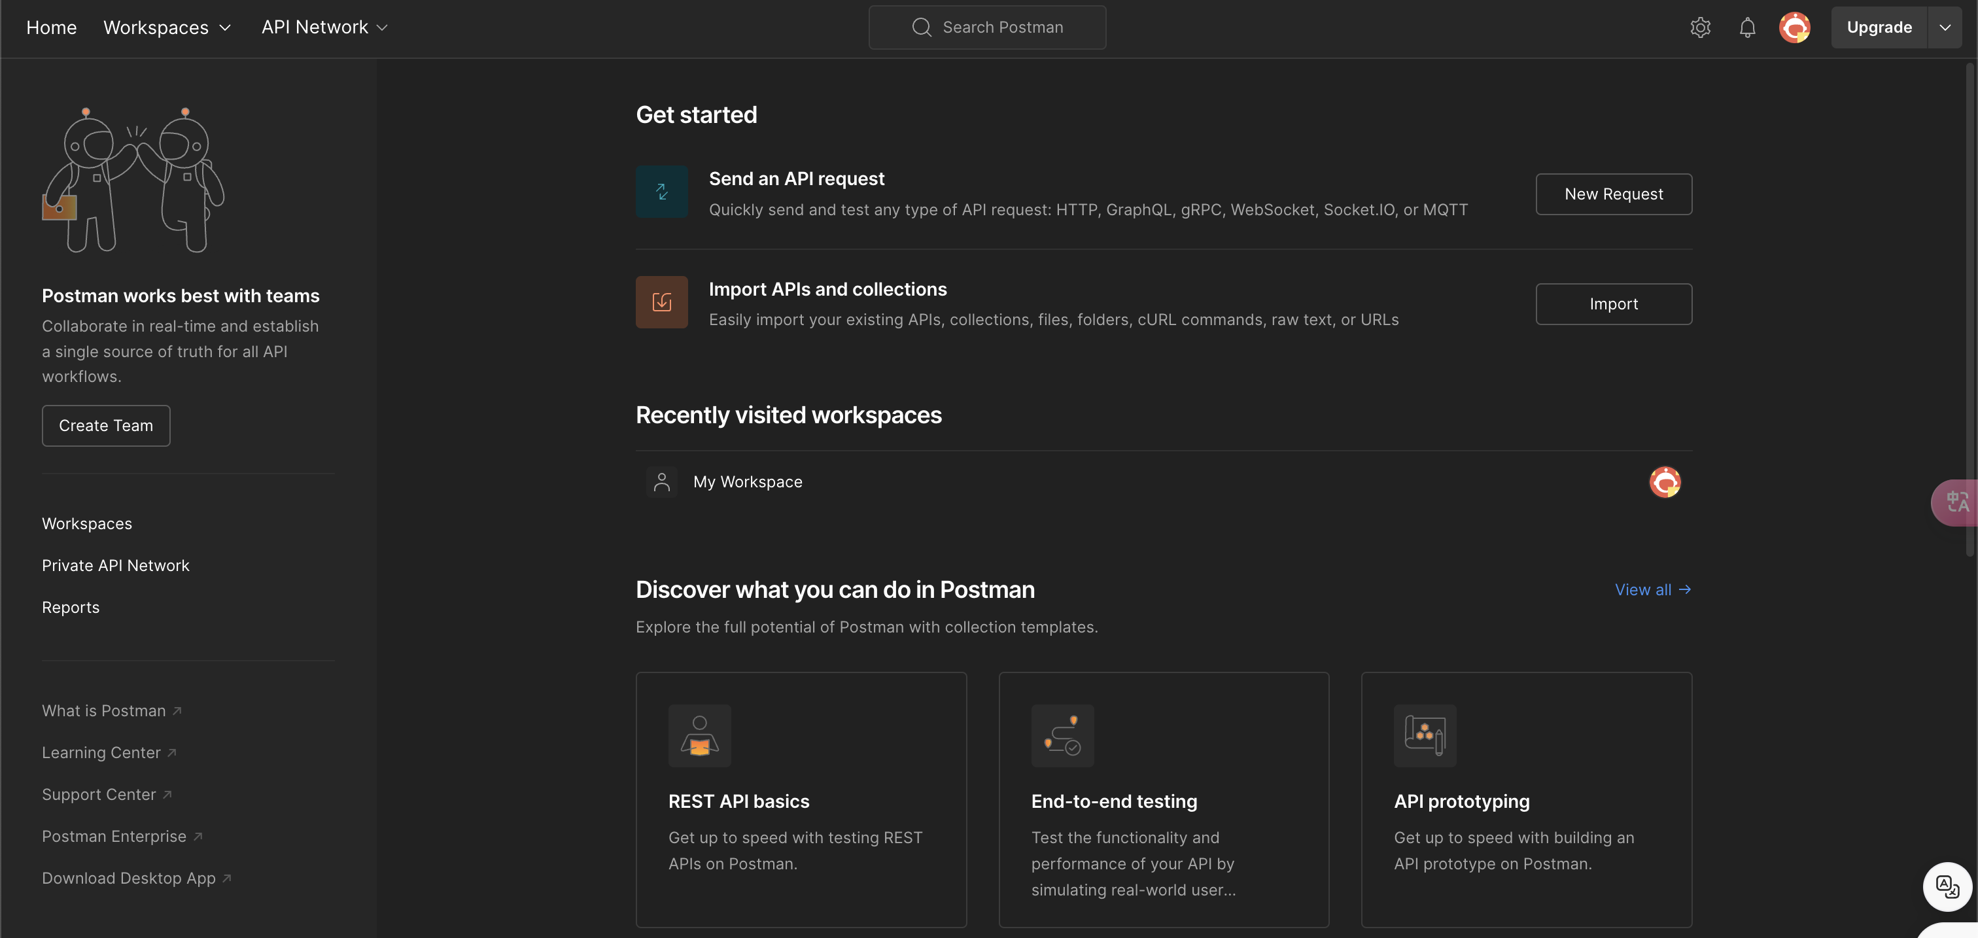
Task: Click the REST API basics template icon
Action: pyautogui.click(x=699, y=735)
